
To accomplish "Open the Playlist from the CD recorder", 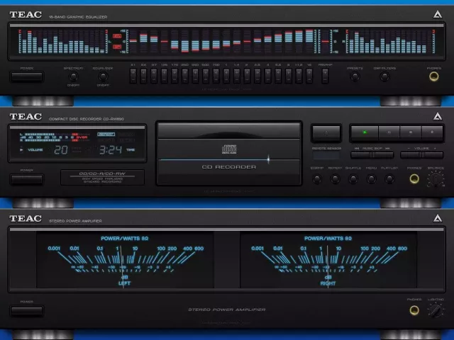I will (x=389, y=179).
